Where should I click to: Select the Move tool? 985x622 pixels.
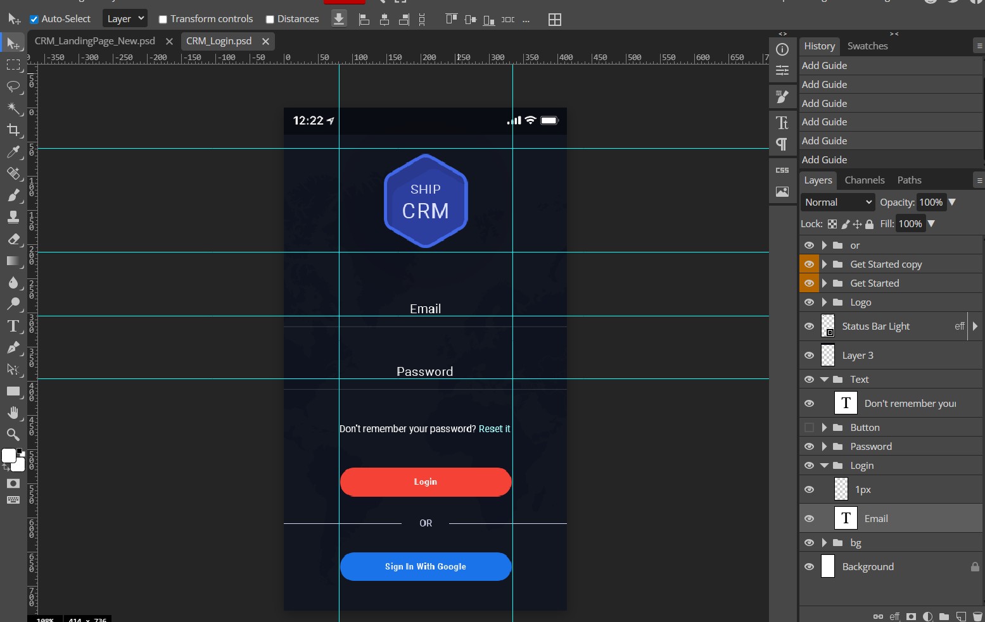pyautogui.click(x=13, y=43)
